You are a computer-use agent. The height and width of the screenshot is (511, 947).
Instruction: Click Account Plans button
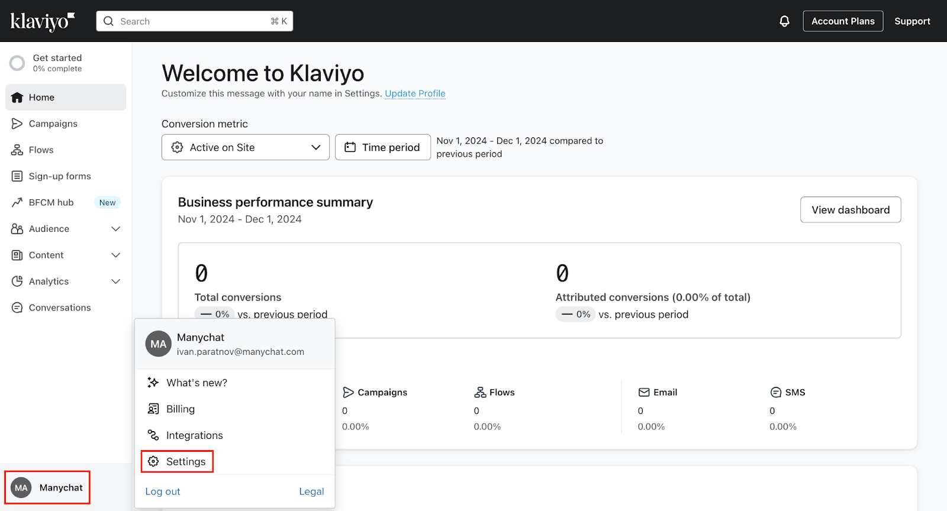[x=843, y=21]
